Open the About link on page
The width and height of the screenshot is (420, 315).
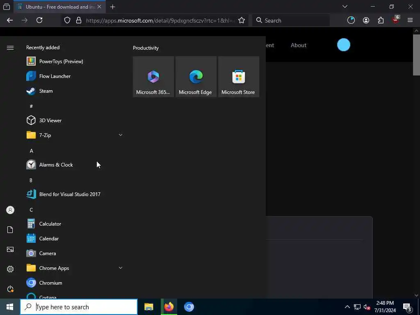299,45
